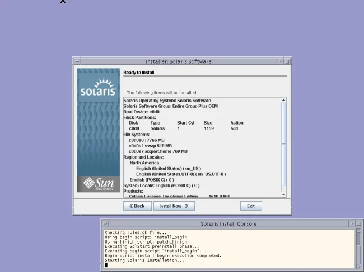Click 'English (United States,UTF-8)' locale line
Image resolution: width=364 pixels, height=272 pixels.
coord(181,174)
